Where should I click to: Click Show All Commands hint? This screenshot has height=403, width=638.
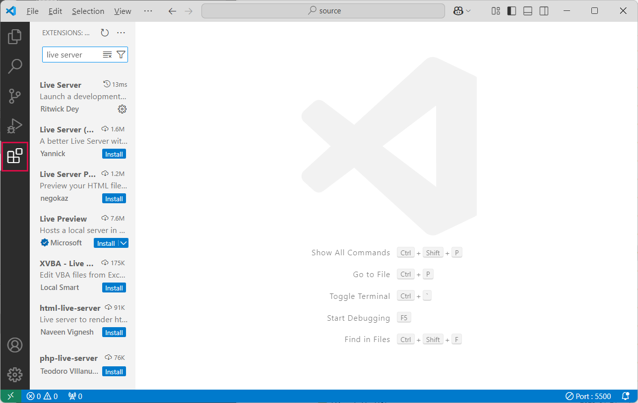pos(351,253)
